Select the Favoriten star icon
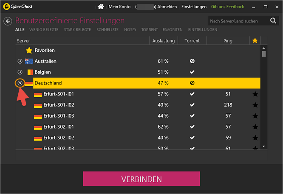This screenshot has width=283, height=194. tap(29, 50)
